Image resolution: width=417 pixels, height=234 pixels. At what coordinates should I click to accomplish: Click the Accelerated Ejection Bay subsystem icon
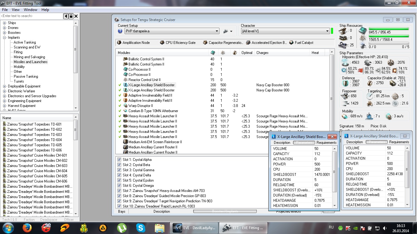pos(248,43)
